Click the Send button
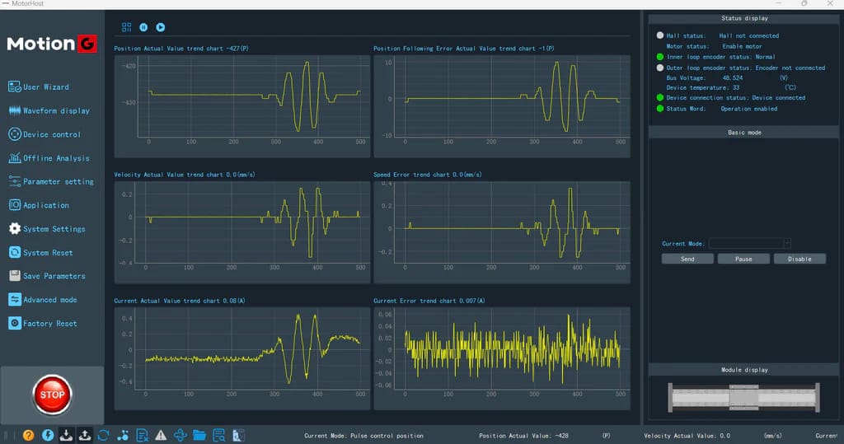Image resolution: width=844 pixels, height=444 pixels. click(x=687, y=259)
